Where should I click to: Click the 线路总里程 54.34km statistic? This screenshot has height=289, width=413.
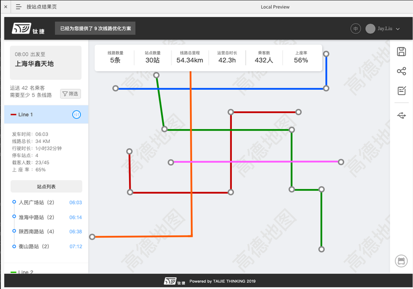(x=189, y=57)
